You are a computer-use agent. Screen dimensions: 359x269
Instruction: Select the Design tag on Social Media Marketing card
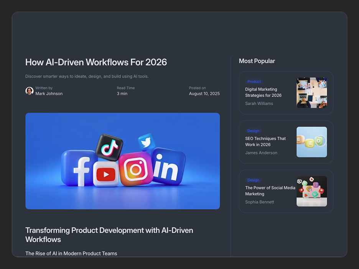point(253,180)
